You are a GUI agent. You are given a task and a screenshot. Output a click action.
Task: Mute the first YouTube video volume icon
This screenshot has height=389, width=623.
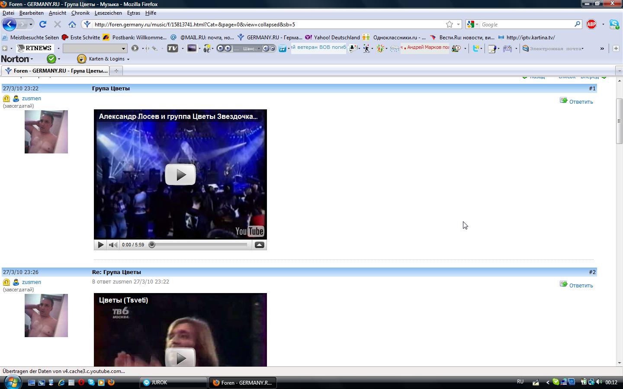(113, 245)
